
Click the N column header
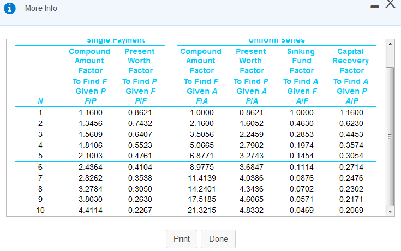(x=40, y=101)
